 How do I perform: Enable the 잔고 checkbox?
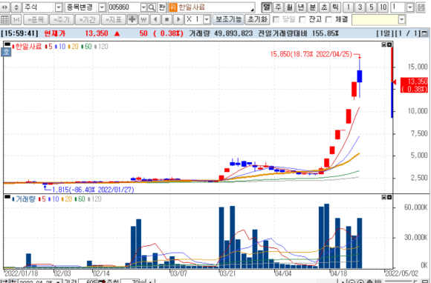pos(302,20)
